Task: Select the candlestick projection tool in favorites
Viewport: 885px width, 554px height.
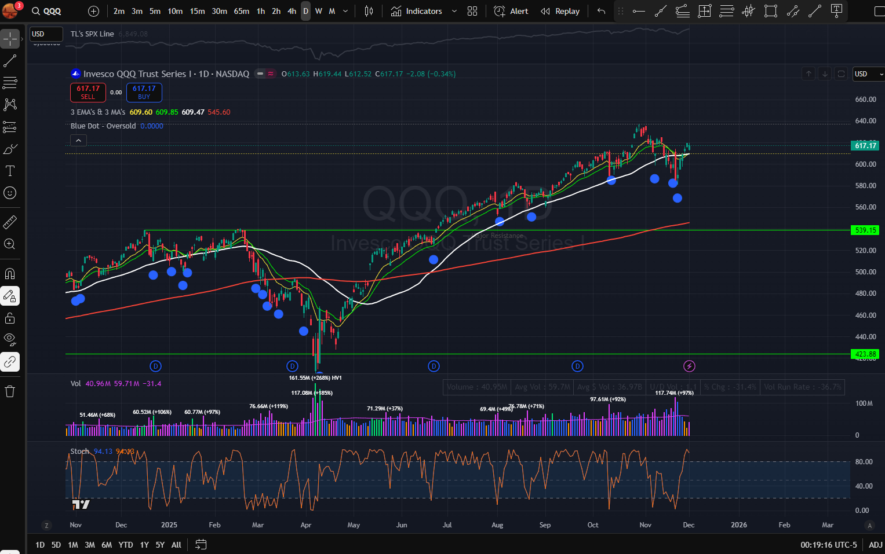Action: tap(749, 11)
